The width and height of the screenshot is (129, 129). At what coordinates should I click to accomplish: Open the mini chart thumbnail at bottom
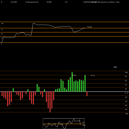click(x=64, y=124)
